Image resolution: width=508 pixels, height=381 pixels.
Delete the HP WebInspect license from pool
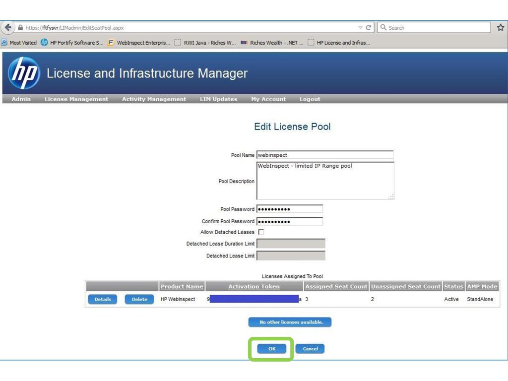point(139,299)
